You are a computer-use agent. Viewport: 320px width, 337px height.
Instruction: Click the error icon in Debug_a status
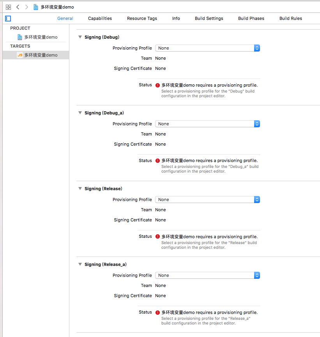pyautogui.click(x=157, y=161)
